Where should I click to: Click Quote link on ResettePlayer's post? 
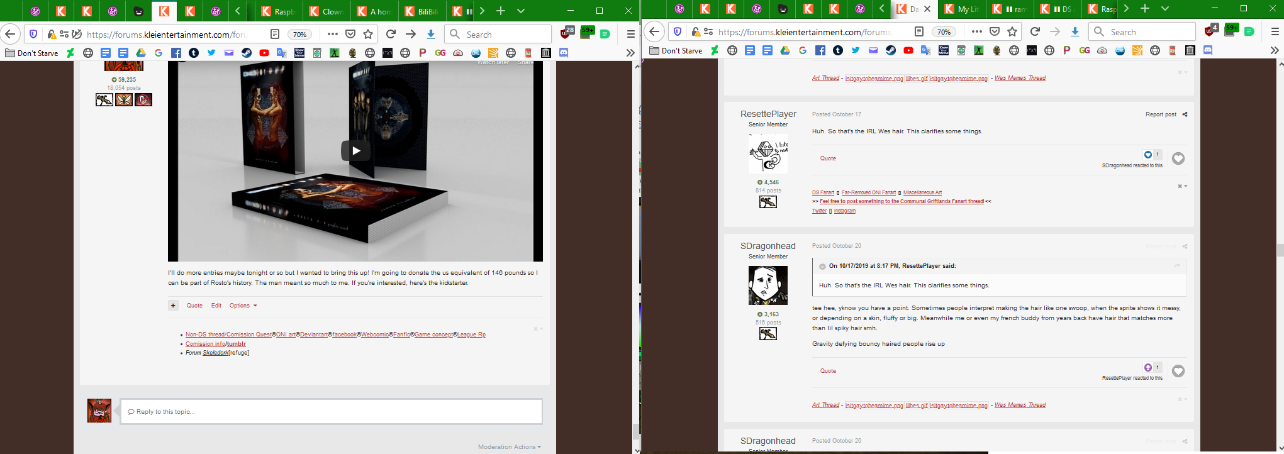pyautogui.click(x=828, y=158)
